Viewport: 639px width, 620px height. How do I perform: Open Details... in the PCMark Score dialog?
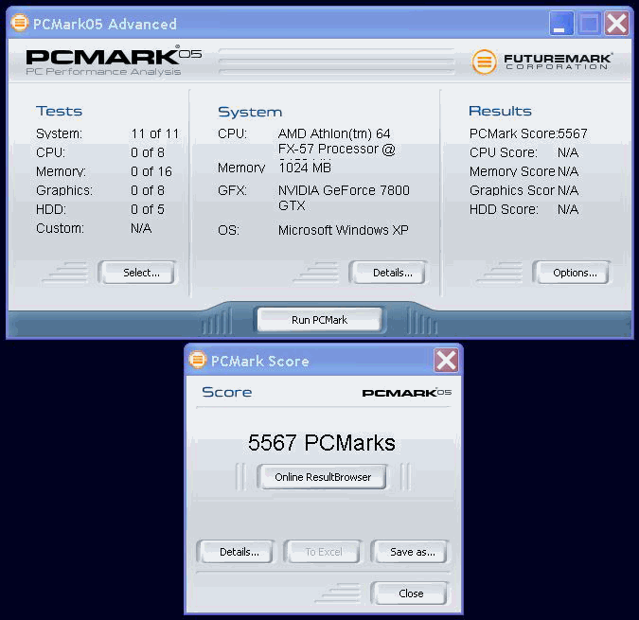[237, 552]
